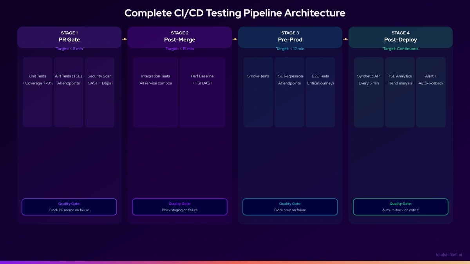Image resolution: width=470 pixels, height=264 pixels.
Task: Toggle the PR Gate quality gate
Action: coord(69,207)
